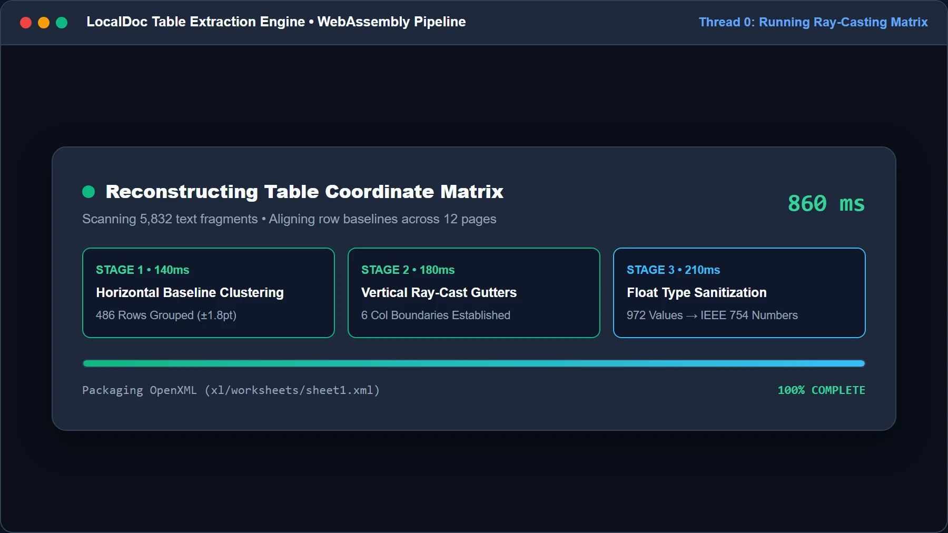Image resolution: width=948 pixels, height=533 pixels.
Task: Click the STAGE 2 • 180ms label
Action: 408,270
